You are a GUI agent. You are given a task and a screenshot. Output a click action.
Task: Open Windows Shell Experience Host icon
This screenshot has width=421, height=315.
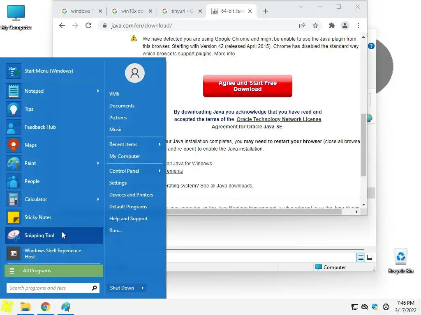tap(14, 253)
